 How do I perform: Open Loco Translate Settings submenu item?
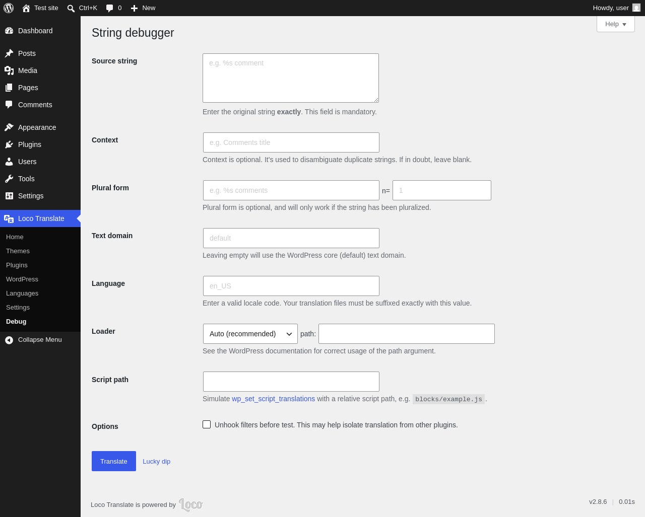pyautogui.click(x=18, y=307)
